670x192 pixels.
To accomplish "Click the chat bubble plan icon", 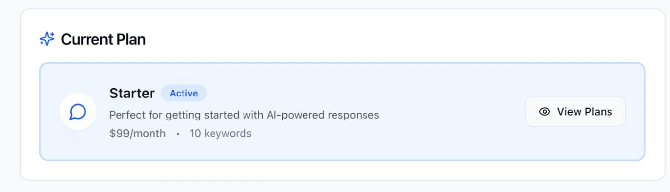I will (78, 112).
